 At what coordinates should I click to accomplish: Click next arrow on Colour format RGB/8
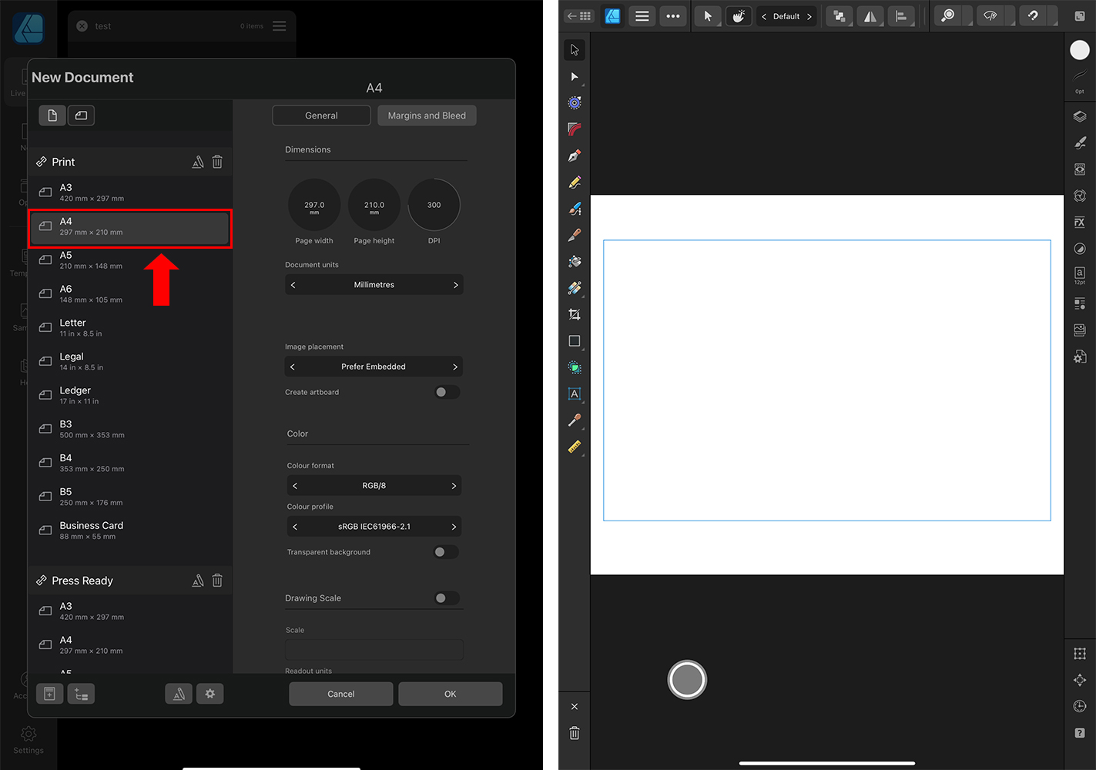point(454,486)
